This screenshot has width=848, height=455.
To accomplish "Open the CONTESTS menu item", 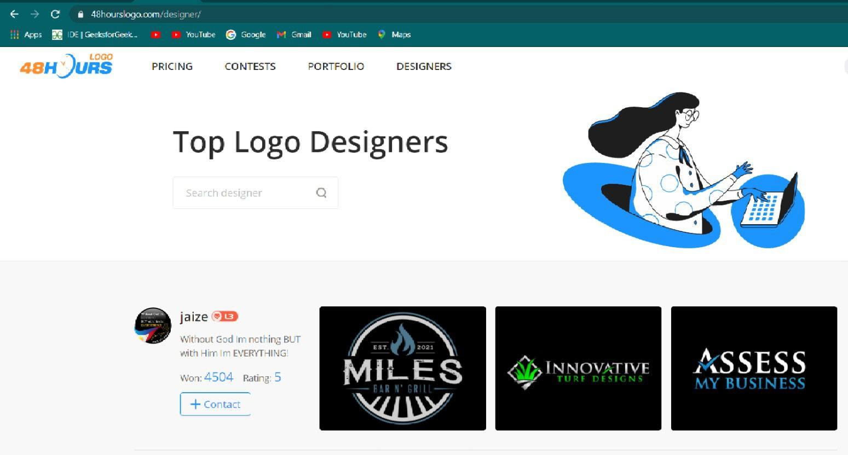I will (x=250, y=66).
